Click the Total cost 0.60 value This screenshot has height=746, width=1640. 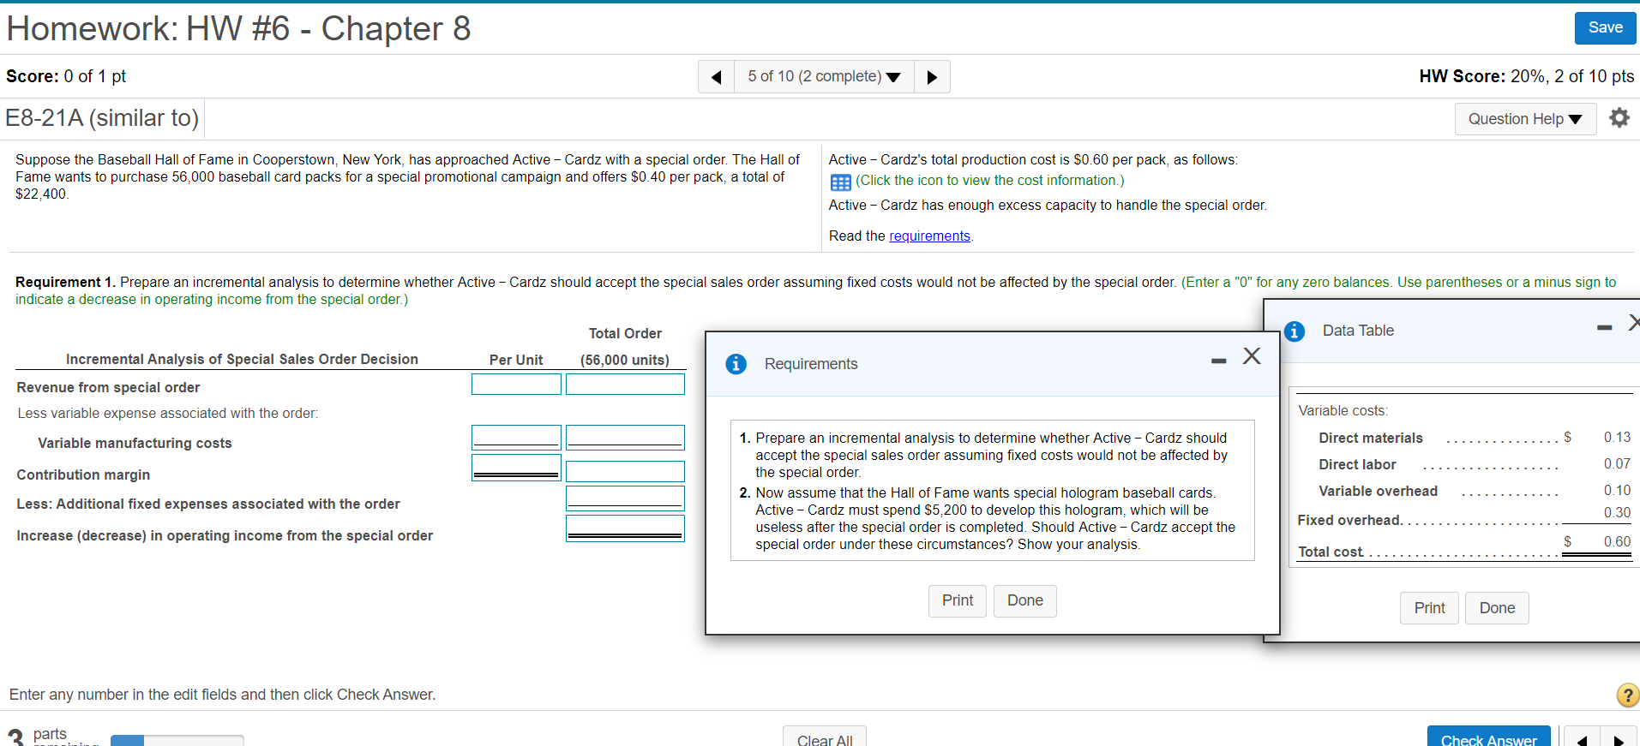click(x=1617, y=542)
